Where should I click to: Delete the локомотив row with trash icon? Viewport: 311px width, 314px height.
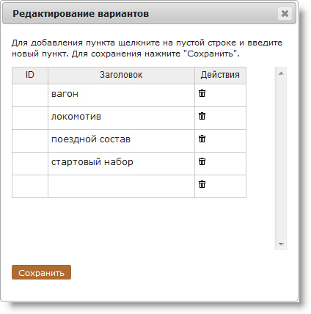pyautogui.click(x=202, y=116)
